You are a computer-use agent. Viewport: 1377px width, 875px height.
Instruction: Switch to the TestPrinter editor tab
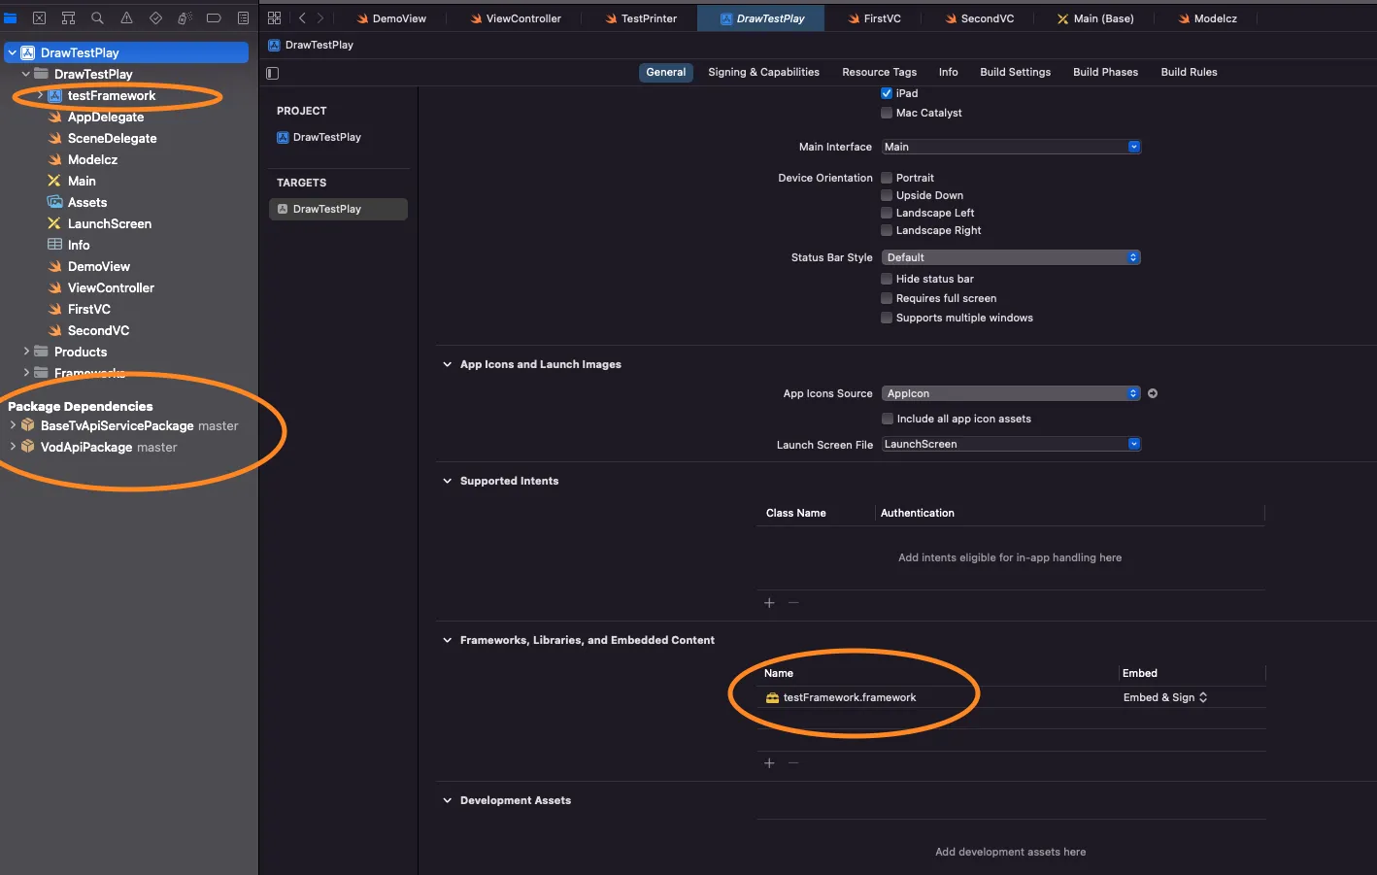pos(640,18)
